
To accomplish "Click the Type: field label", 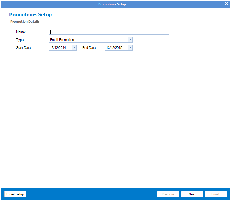I will pyautogui.click(x=20, y=40).
